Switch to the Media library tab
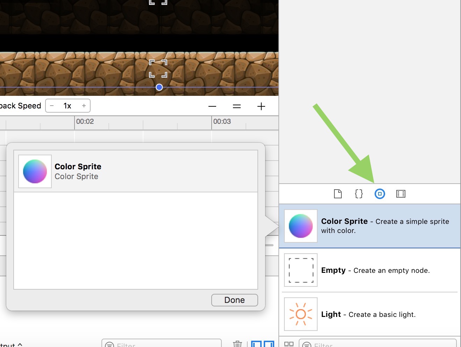 [400, 194]
